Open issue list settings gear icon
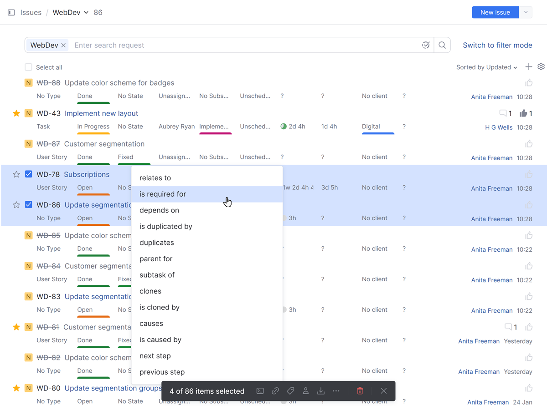The height and width of the screenshot is (406, 547). [541, 67]
